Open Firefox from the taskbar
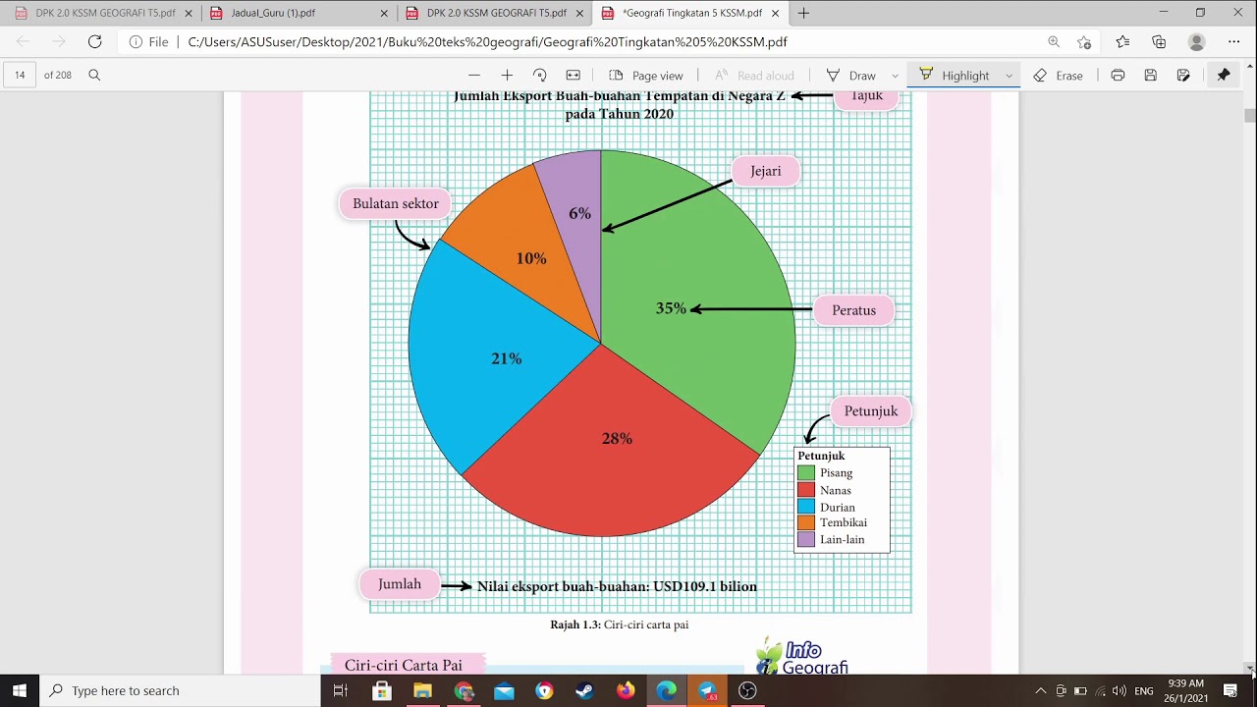 click(626, 690)
